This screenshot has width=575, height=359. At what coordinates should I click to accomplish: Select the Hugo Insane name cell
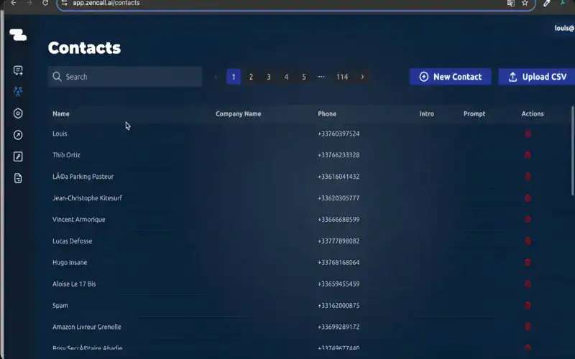coord(70,262)
